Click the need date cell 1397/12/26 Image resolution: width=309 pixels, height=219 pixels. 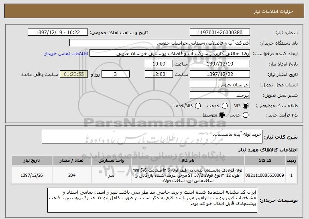(x=32, y=175)
